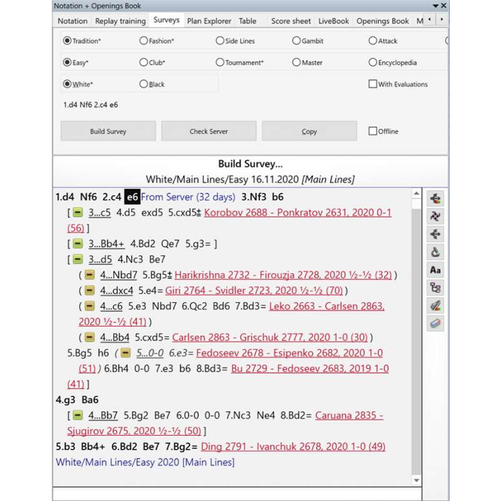The image size is (501, 501).
Task: Open the Caruana - Sjugirov game link
Action: [349, 415]
